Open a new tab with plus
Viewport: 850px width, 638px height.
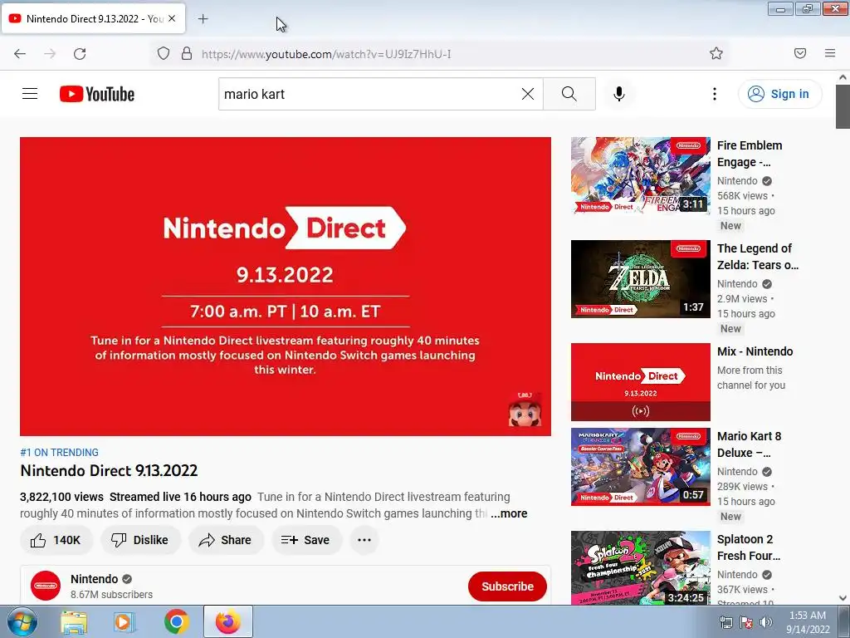tap(203, 19)
